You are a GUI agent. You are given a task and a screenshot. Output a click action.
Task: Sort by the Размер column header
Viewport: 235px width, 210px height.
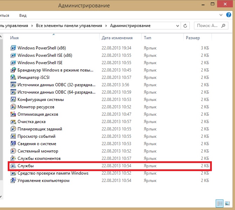click(193, 38)
